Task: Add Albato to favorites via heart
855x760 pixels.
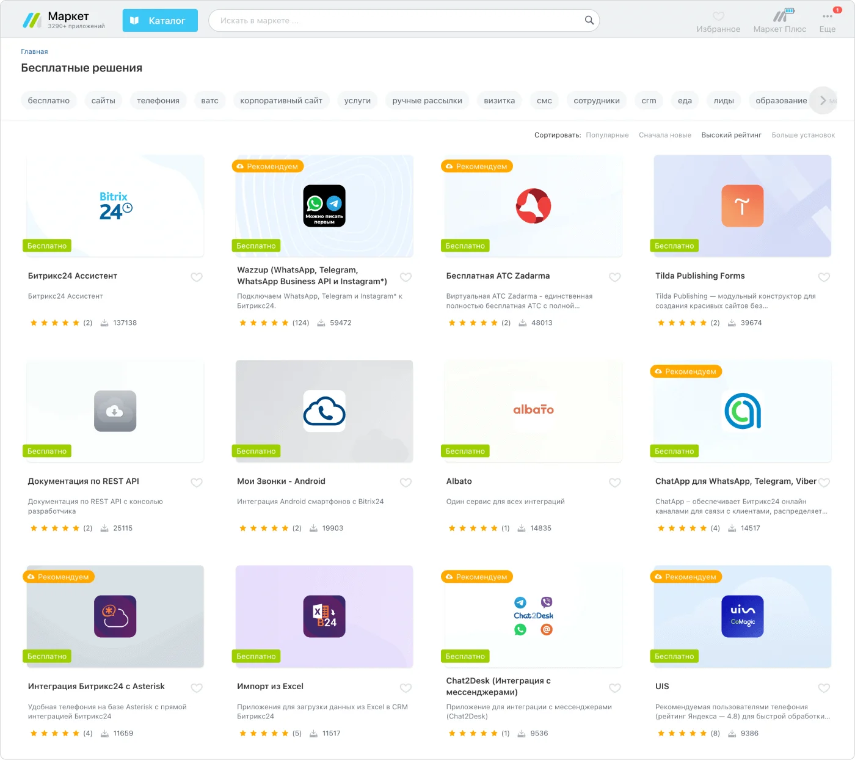Action: [615, 483]
